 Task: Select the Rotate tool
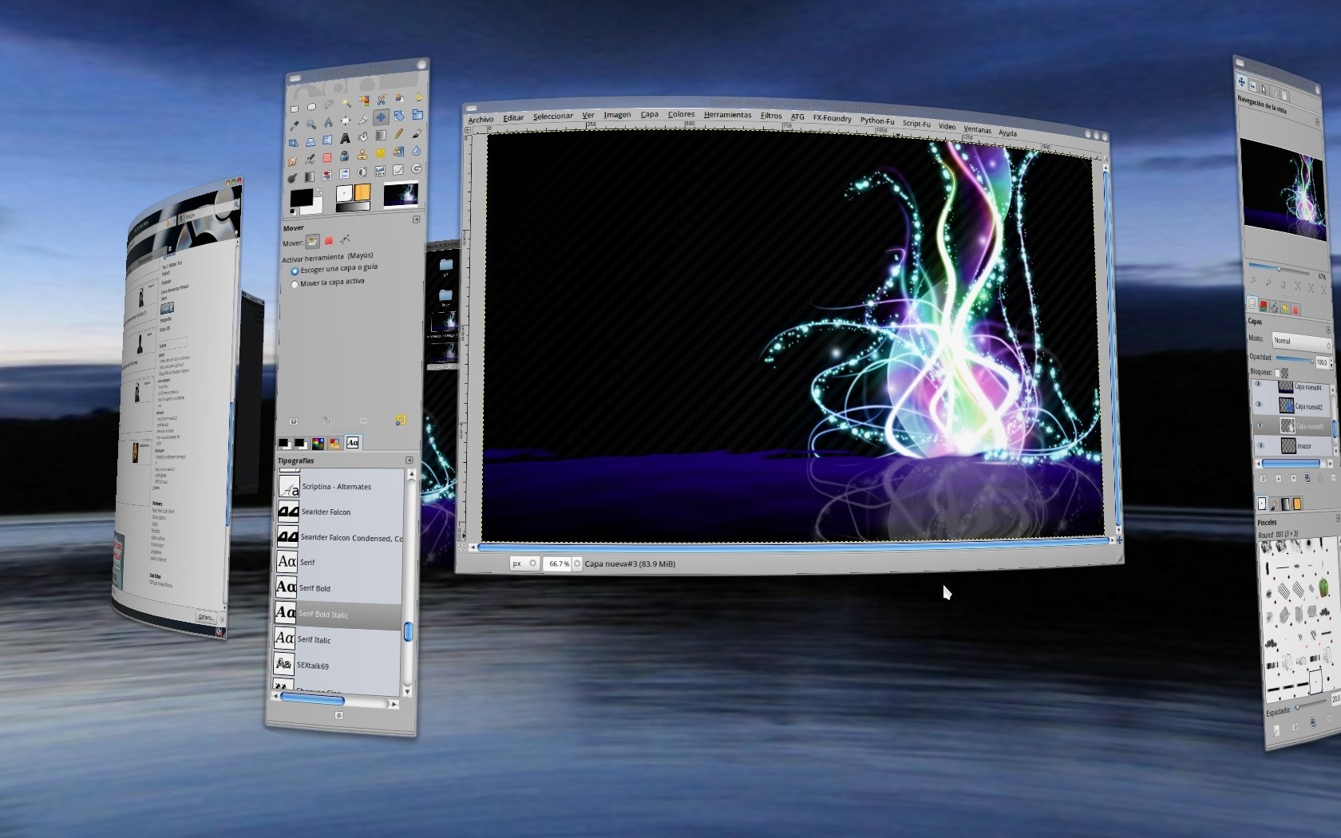pos(399,116)
